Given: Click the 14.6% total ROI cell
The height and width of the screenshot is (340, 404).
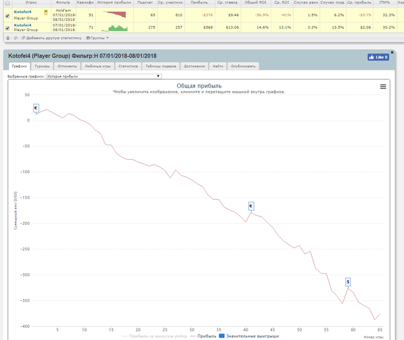Looking at the screenshot, I should [x=263, y=27].
